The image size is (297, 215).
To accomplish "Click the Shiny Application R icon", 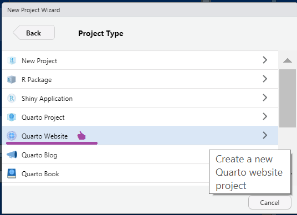I will pyautogui.click(x=12, y=98).
